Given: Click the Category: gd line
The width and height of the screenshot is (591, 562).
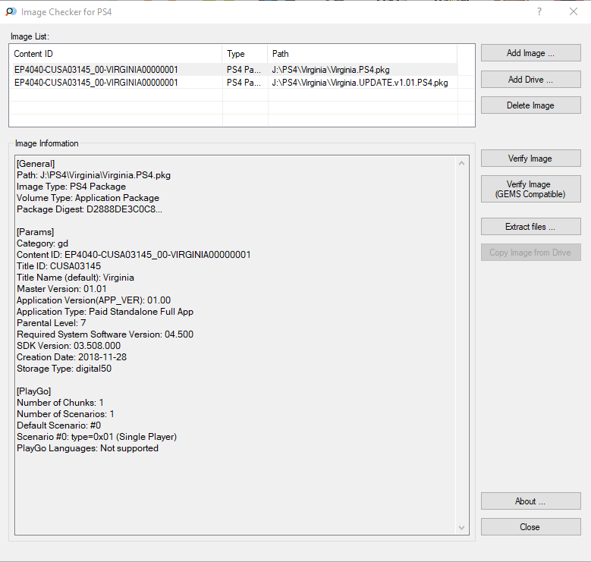Looking at the screenshot, I should pos(42,243).
